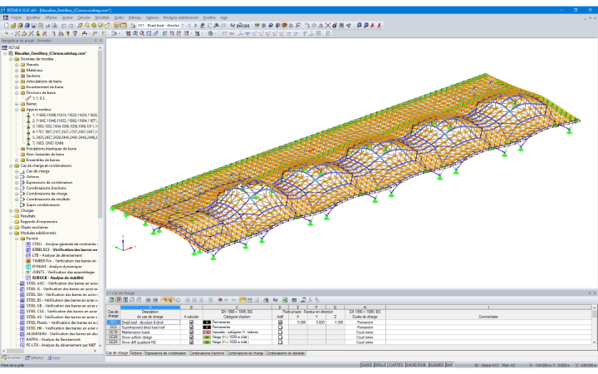Enable self-weight 'Actif' checkbox for CC20

tap(281, 337)
